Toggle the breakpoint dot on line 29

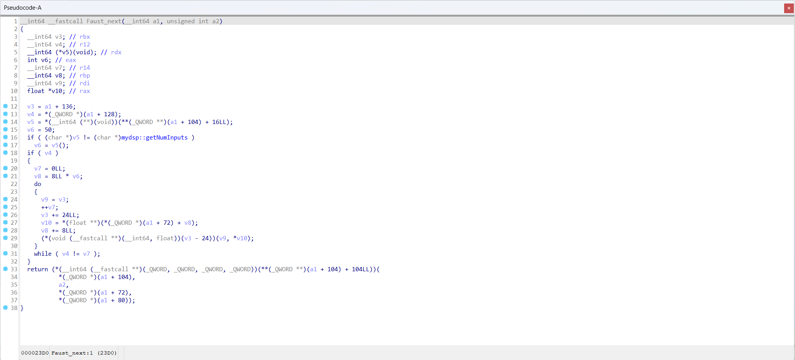click(x=5, y=238)
